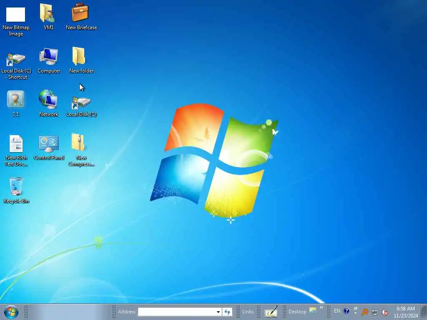
Task: Open the language bar Options small arrow
Action: tap(355, 313)
